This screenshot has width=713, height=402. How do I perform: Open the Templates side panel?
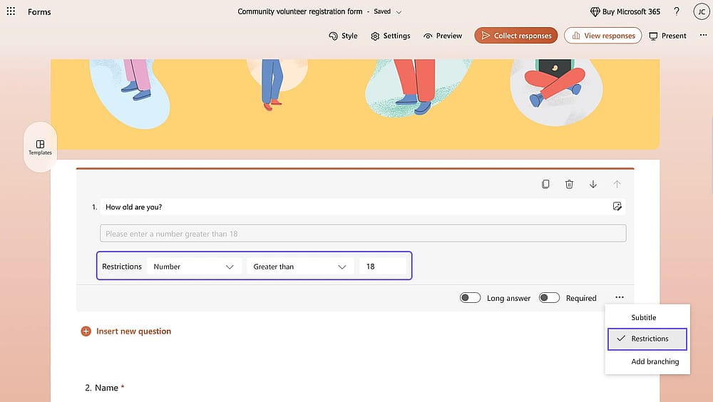(x=40, y=148)
